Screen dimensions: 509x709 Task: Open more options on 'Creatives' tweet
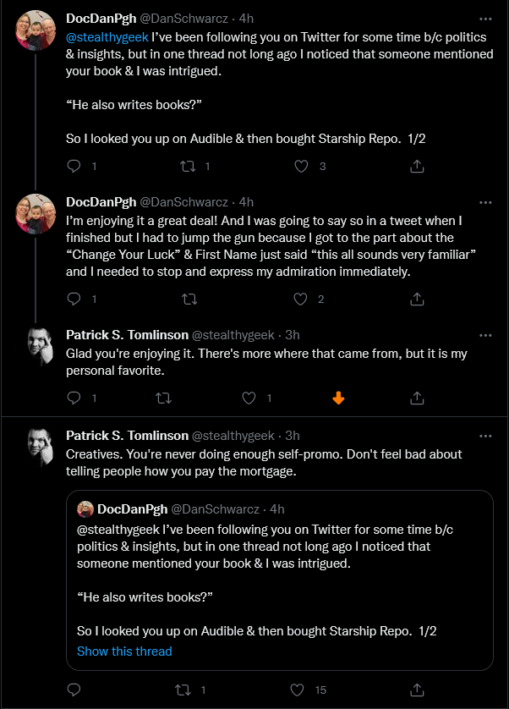(485, 437)
